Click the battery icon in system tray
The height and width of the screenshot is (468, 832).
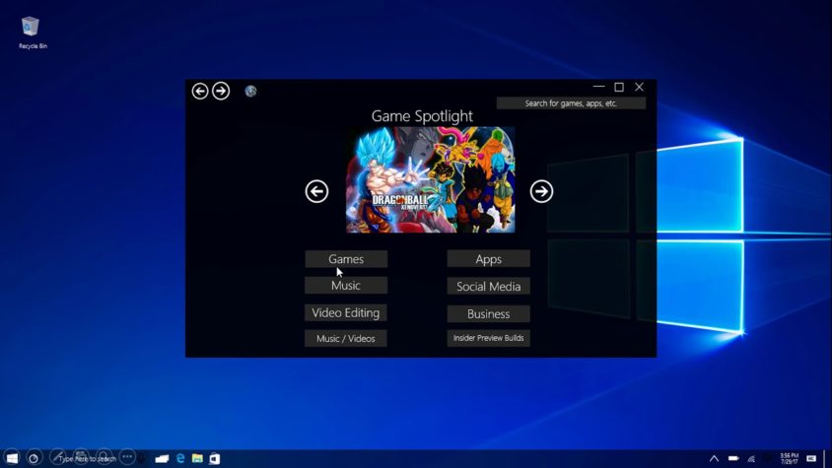tap(733, 458)
